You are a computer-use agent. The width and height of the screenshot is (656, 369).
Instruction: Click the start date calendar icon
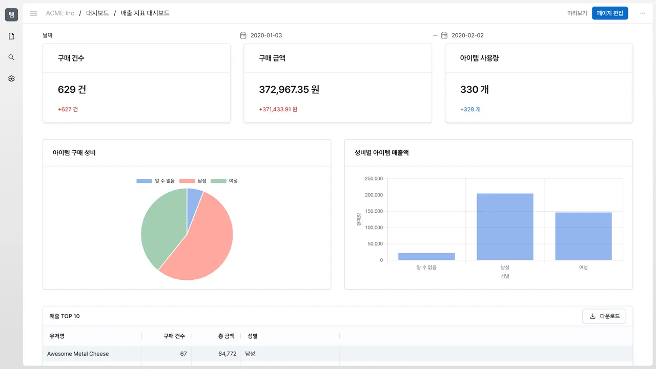tap(243, 35)
